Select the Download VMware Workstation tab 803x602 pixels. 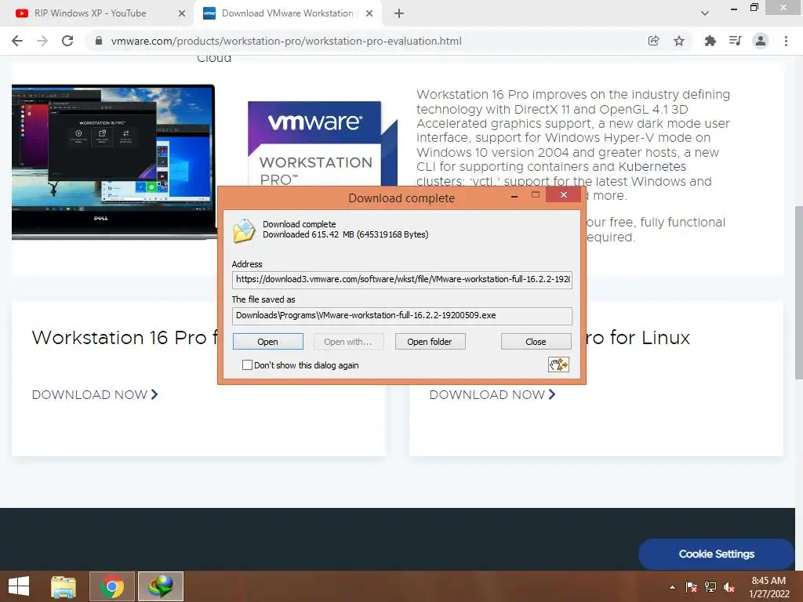287,13
